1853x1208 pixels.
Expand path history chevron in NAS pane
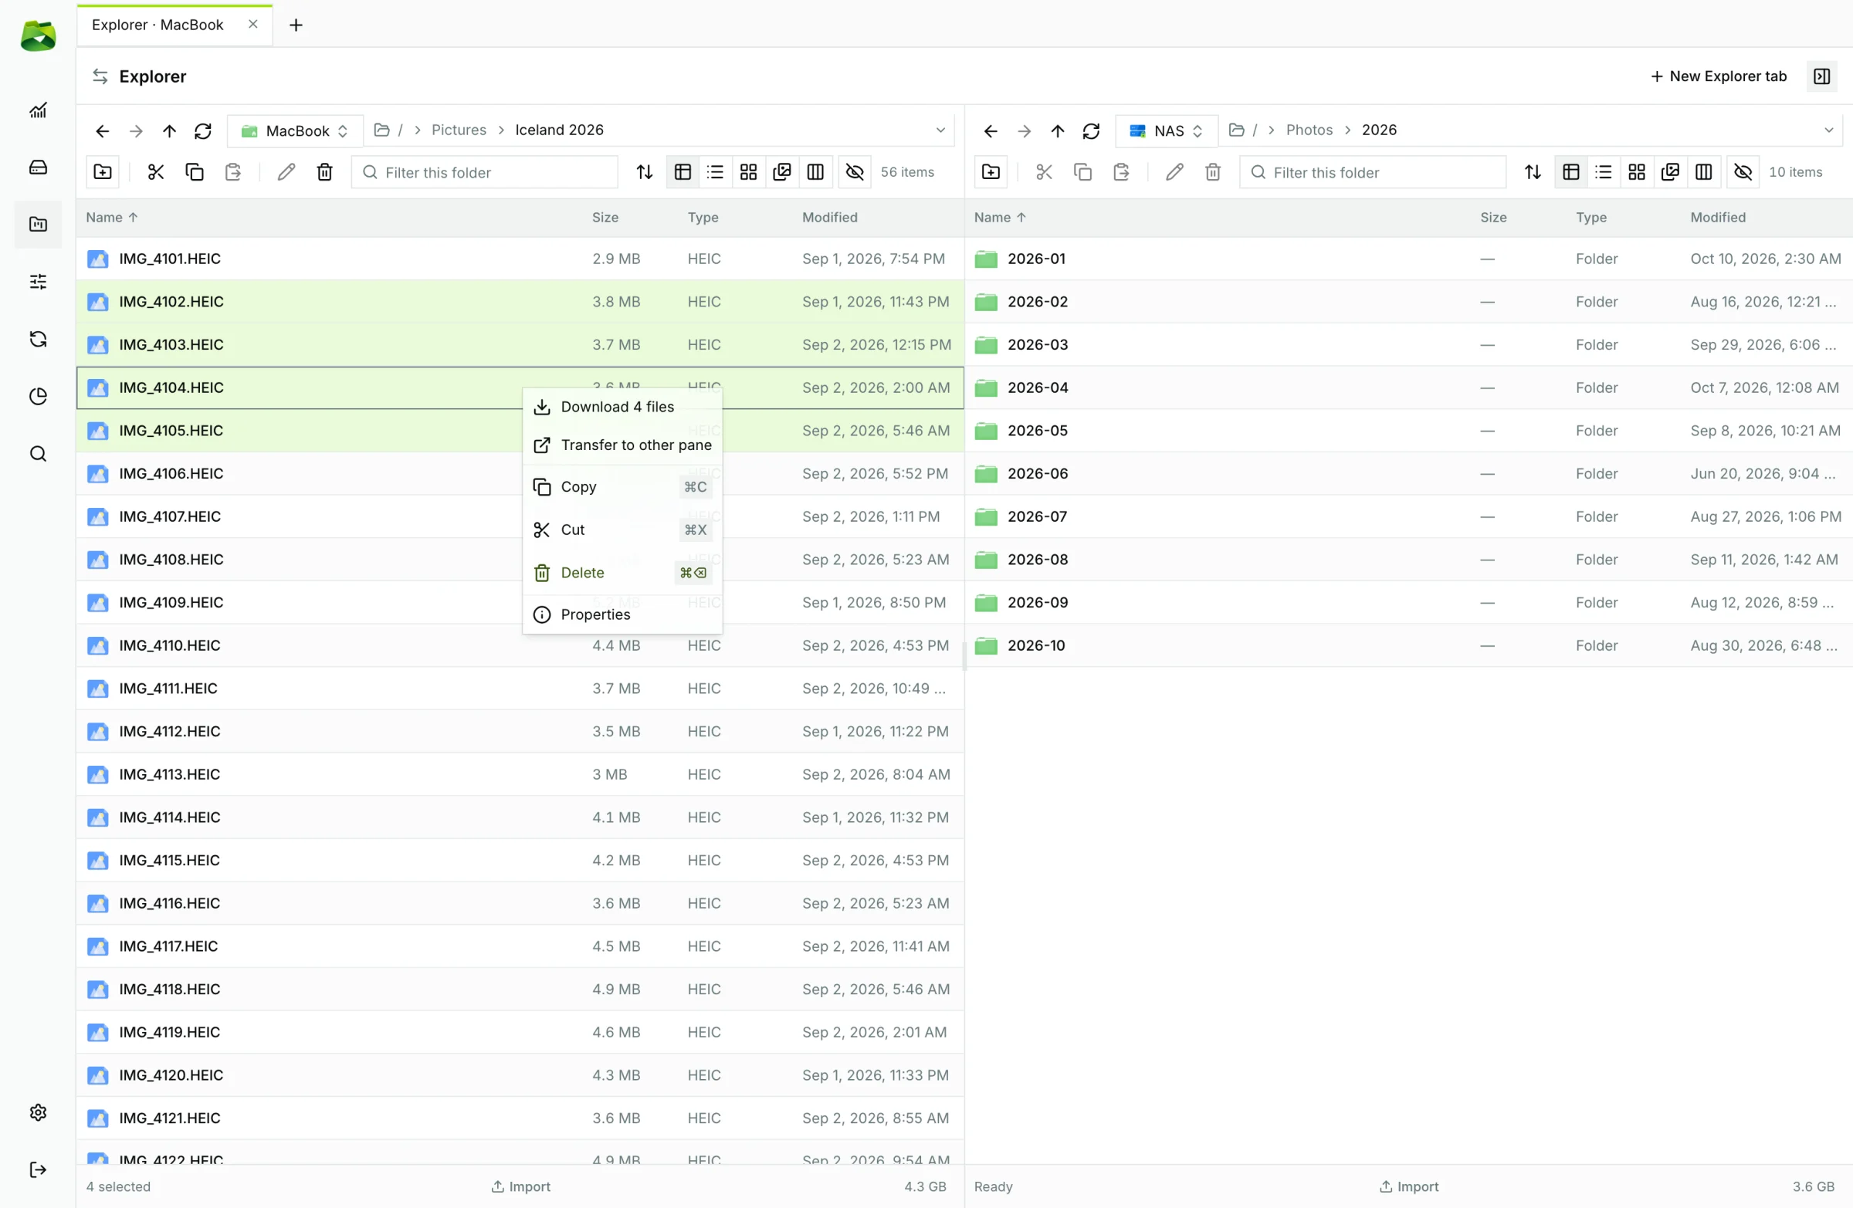[x=1829, y=130]
